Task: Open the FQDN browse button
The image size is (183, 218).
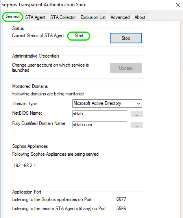Action: [x=136, y=125]
